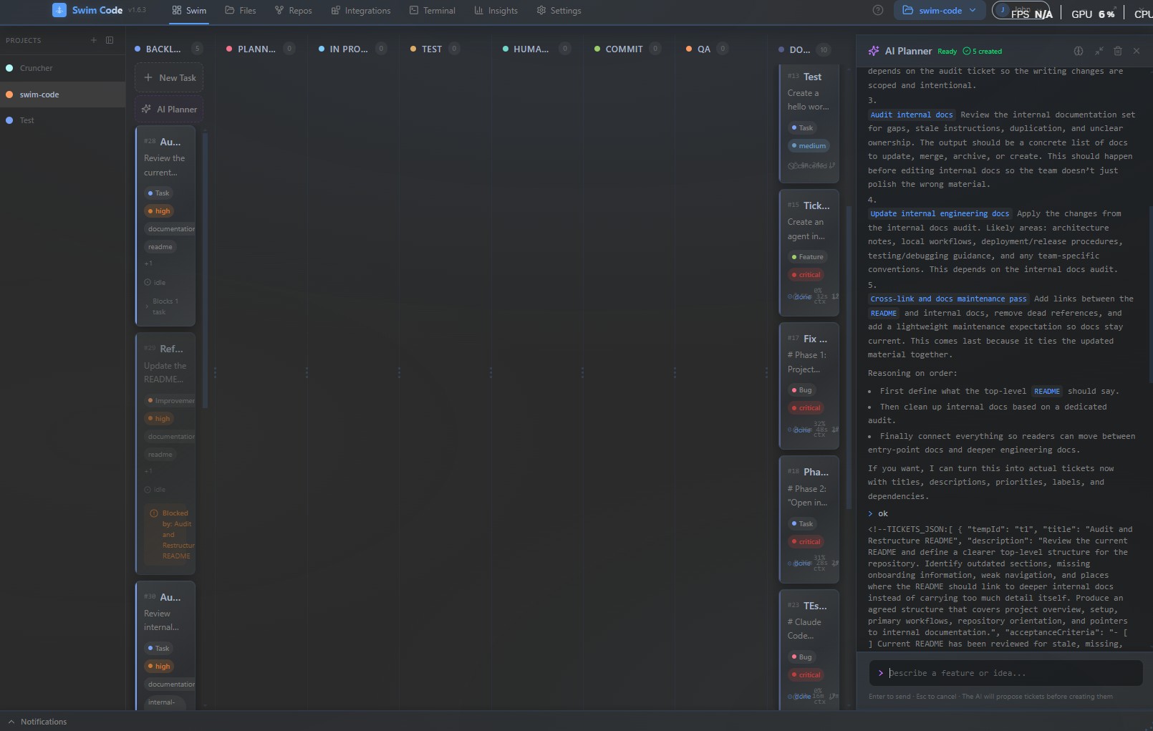1153x731 pixels.
Task: Launch AI Planner from the Backlog column
Action: (x=169, y=109)
